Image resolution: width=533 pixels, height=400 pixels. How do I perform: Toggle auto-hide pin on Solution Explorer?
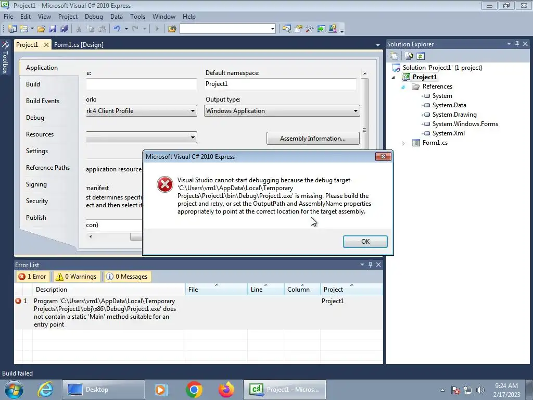[517, 44]
